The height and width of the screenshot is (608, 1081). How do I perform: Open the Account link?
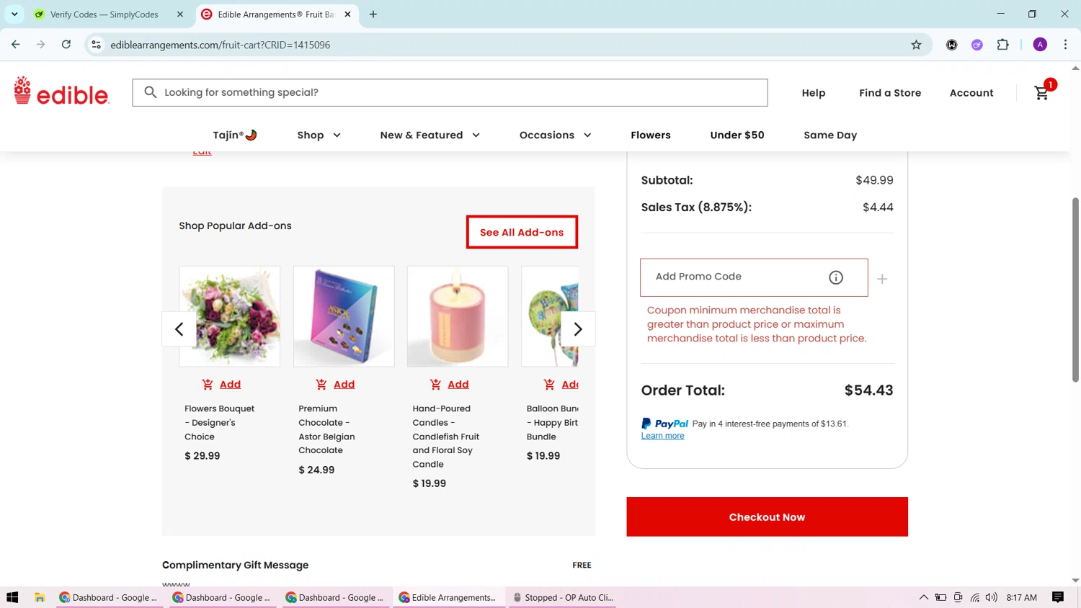[971, 93]
